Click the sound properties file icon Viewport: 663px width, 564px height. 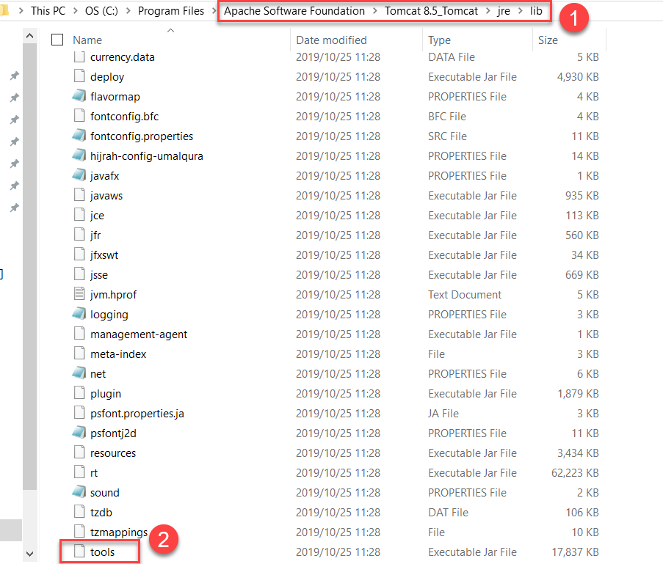pos(79,492)
